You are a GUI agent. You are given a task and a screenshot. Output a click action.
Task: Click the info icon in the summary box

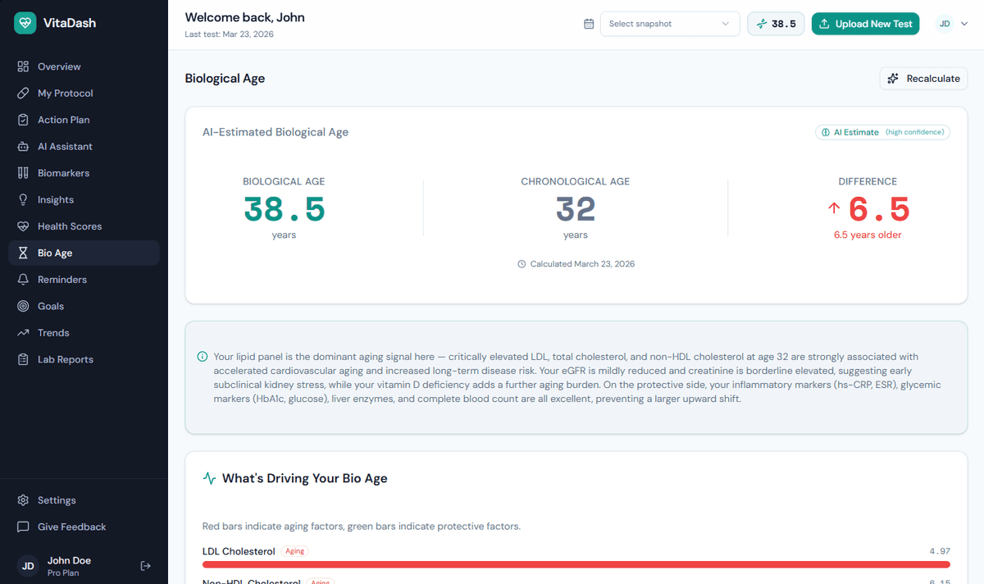click(203, 357)
